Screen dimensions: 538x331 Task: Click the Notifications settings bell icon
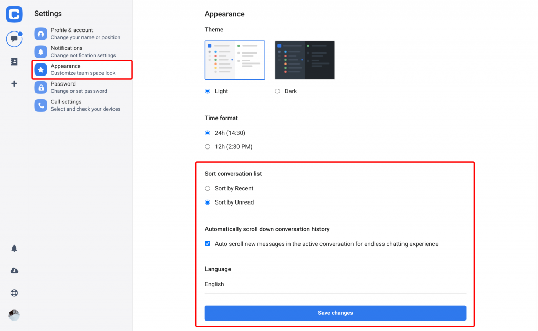pyautogui.click(x=40, y=52)
